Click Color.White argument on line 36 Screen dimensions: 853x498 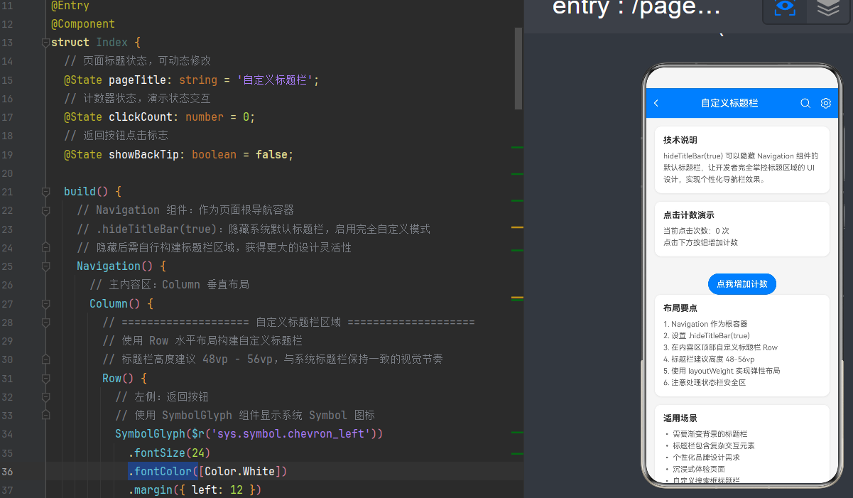pyautogui.click(x=240, y=471)
